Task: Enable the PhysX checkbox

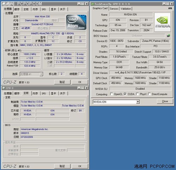Action: (x=137, y=94)
